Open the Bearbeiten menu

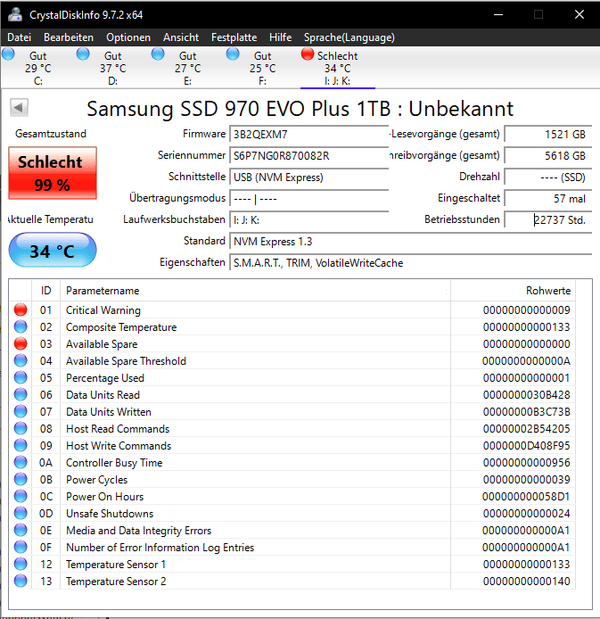click(x=69, y=37)
